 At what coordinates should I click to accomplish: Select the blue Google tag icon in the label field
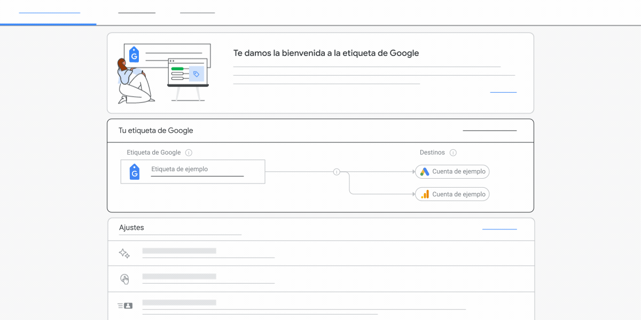[x=135, y=172]
